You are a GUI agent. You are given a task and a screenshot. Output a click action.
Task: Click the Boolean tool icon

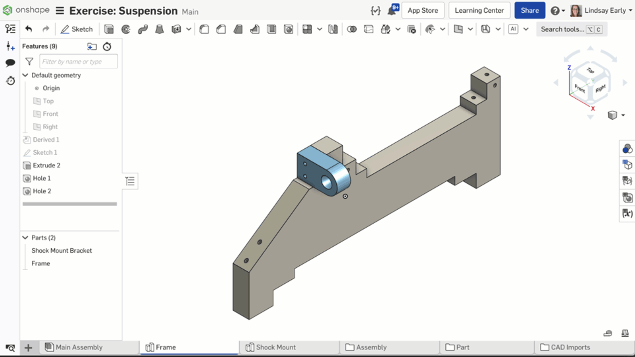click(352, 29)
